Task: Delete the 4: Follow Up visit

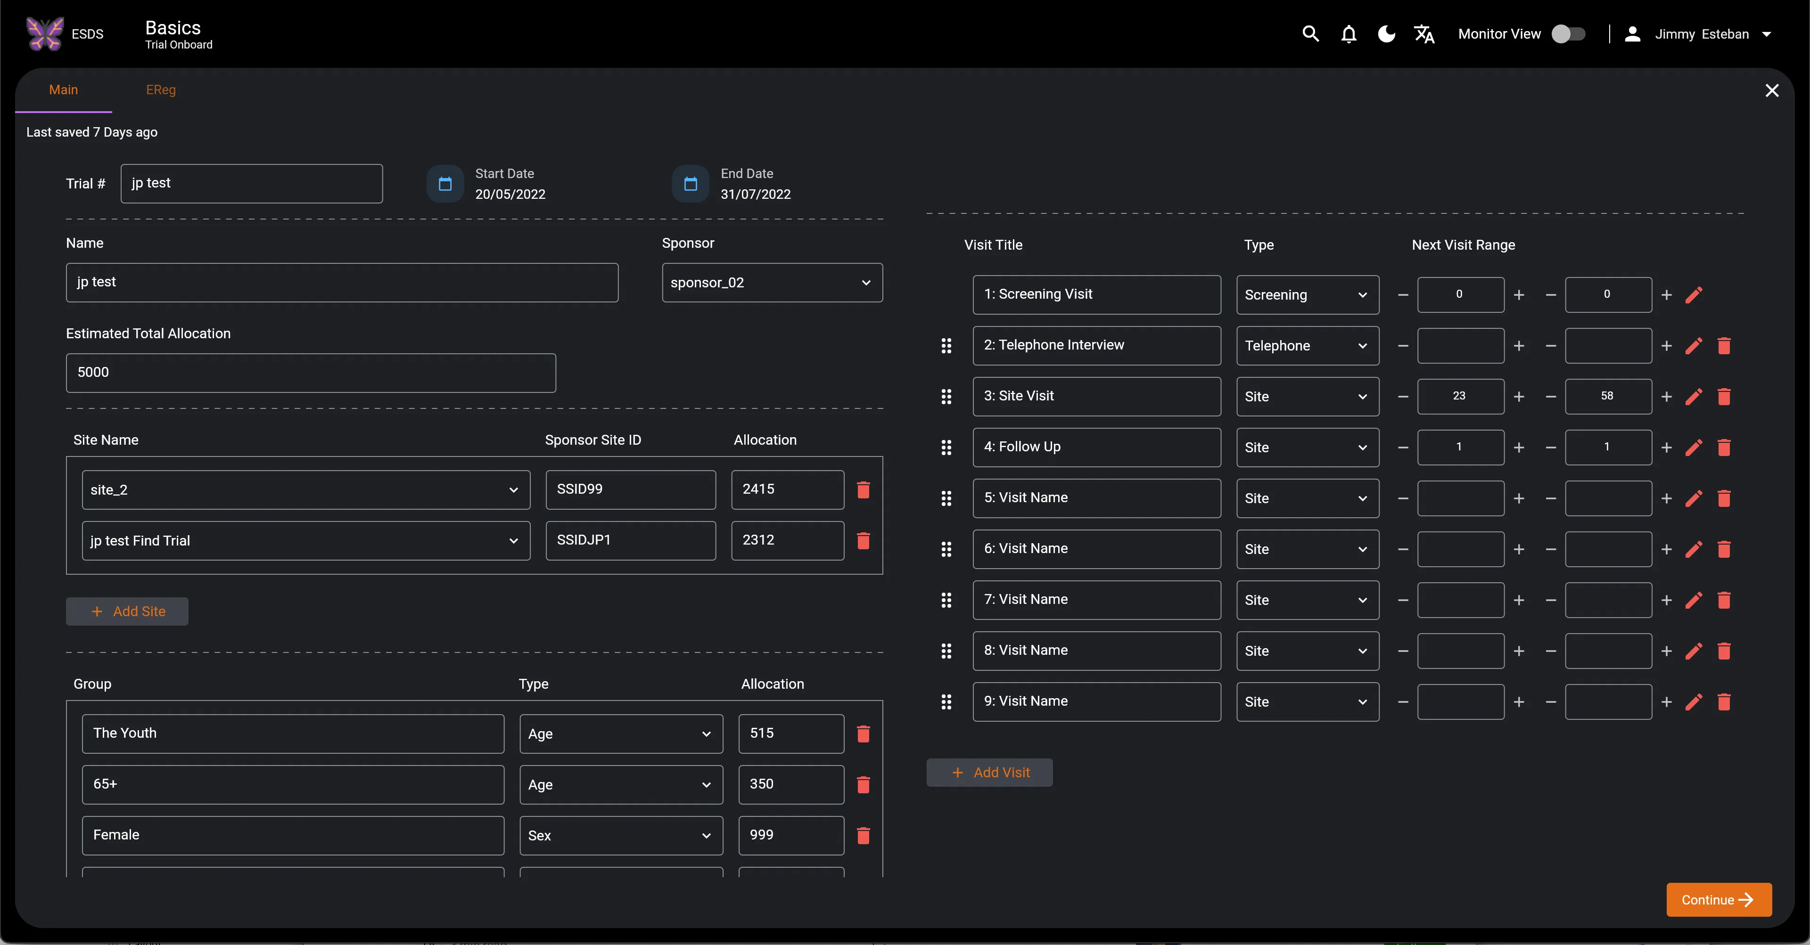Action: (1724, 447)
